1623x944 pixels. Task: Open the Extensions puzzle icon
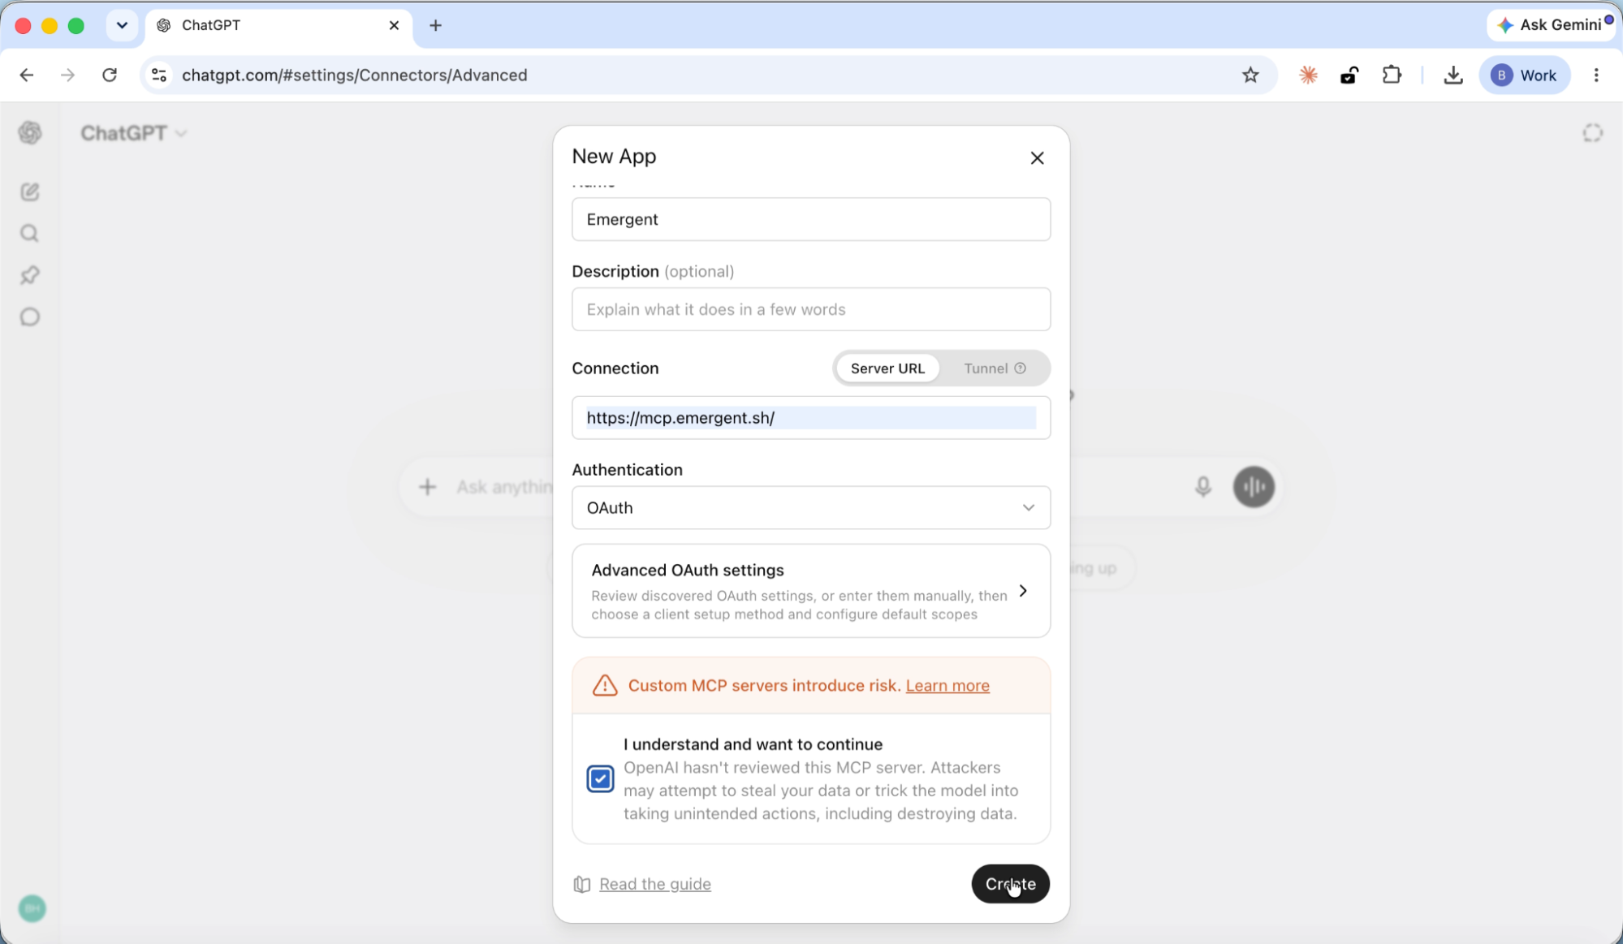click(x=1392, y=75)
